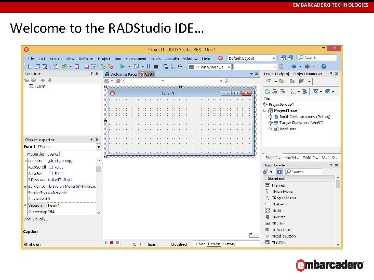Open Help via blue question icon
The image size is (374, 280).
(324, 67)
